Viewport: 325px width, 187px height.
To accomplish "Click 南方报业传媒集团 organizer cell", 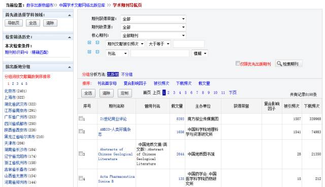I will tap(203, 119).
